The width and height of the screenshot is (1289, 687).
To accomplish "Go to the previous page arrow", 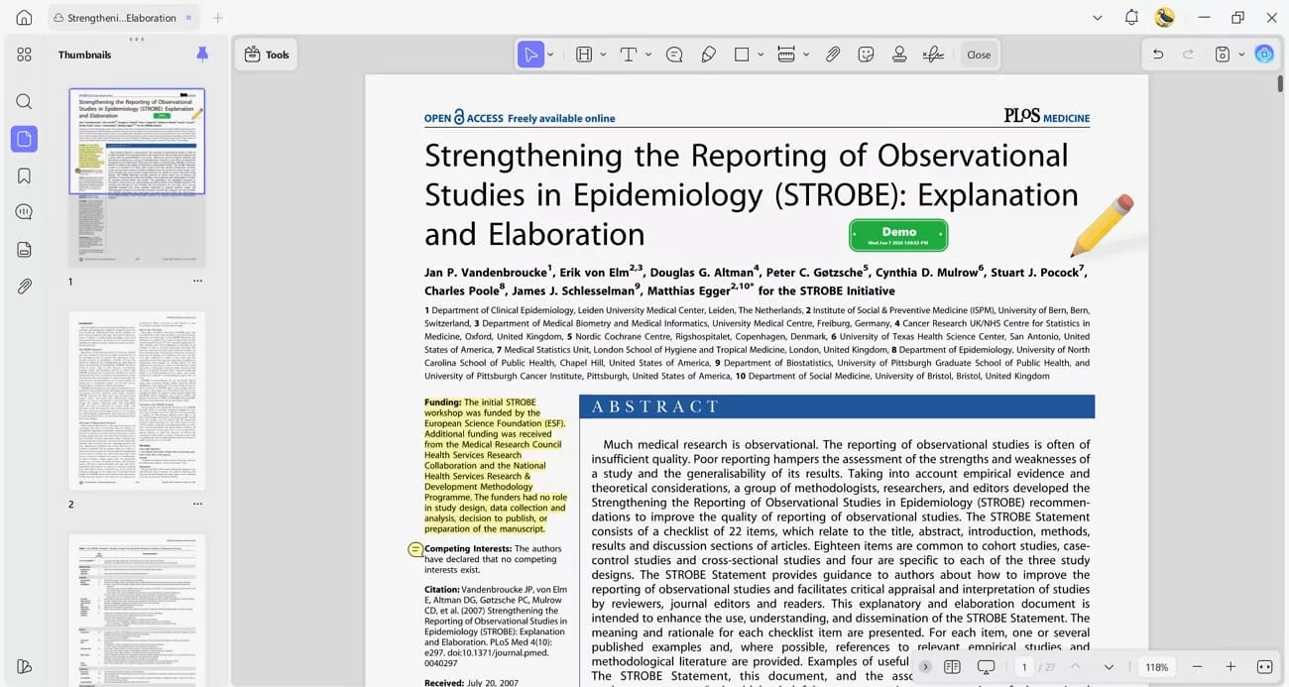I will coord(1076,667).
